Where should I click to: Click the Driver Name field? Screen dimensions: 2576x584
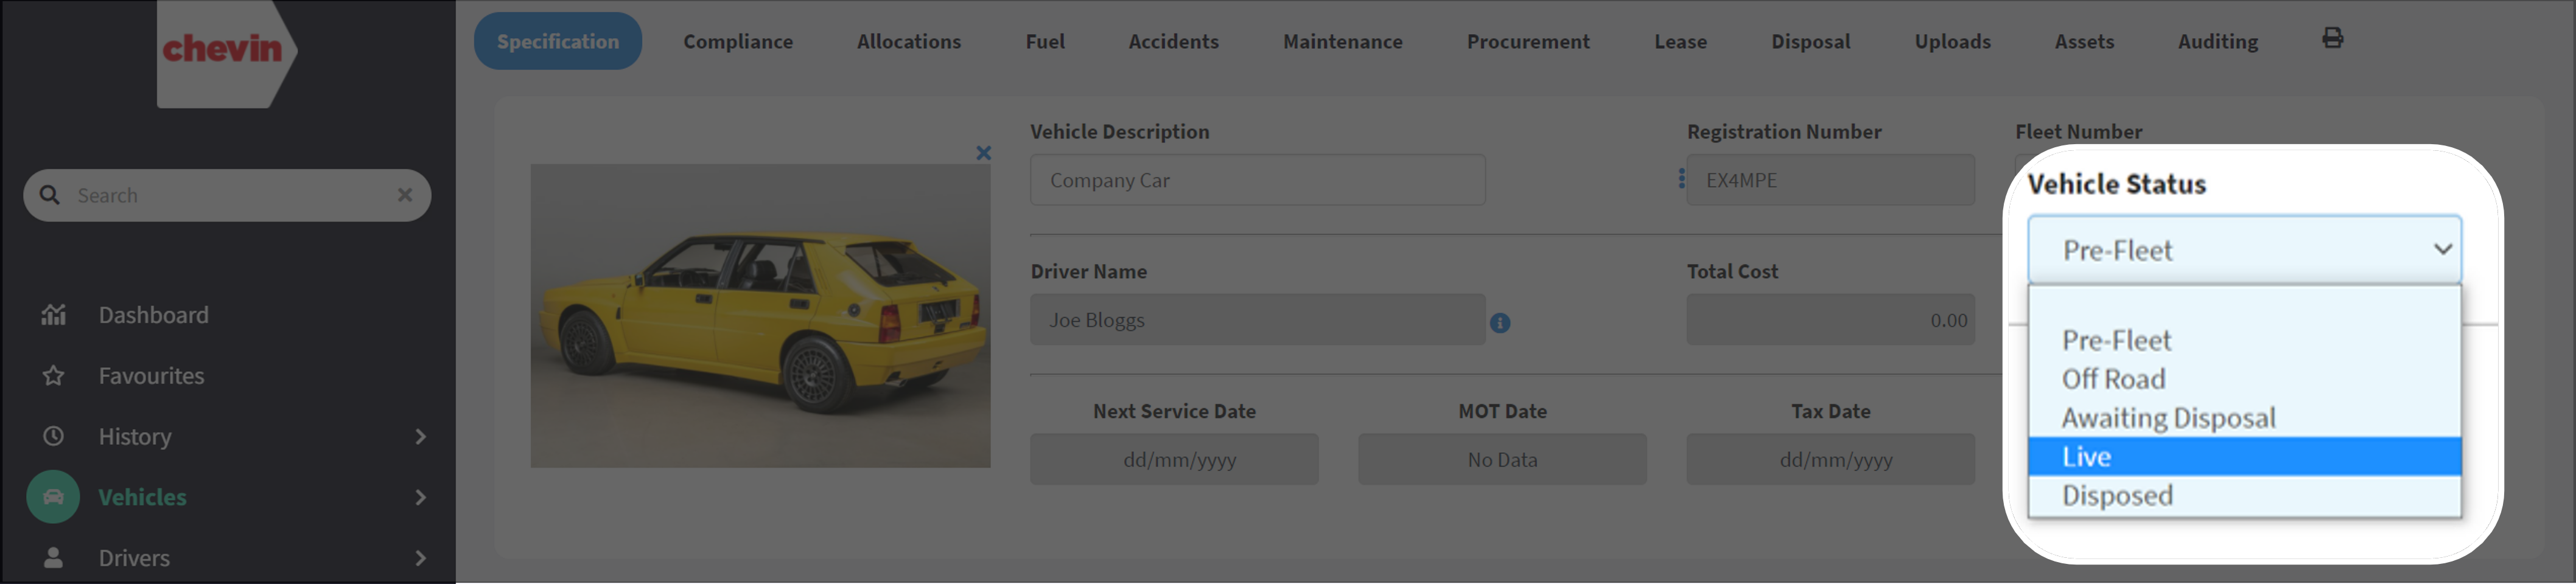[1258, 320]
